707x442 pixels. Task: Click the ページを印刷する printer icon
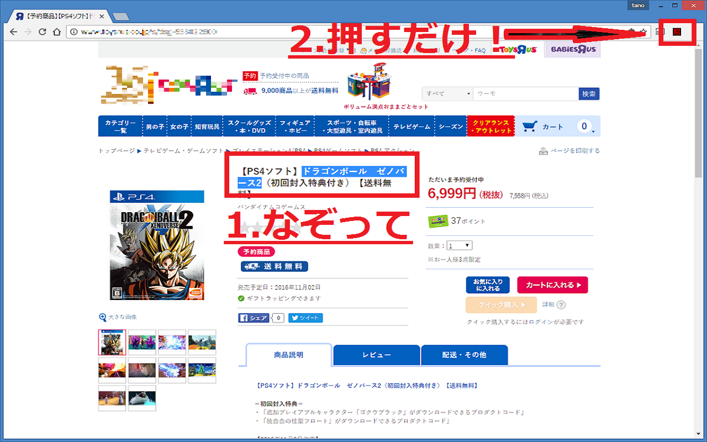click(543, 151)
